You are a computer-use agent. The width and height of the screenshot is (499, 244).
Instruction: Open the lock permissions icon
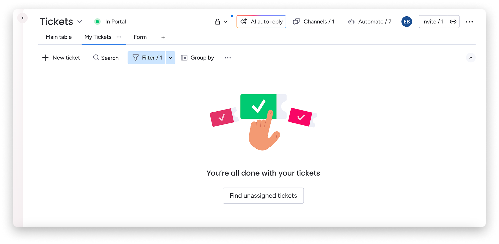point(217,22)
